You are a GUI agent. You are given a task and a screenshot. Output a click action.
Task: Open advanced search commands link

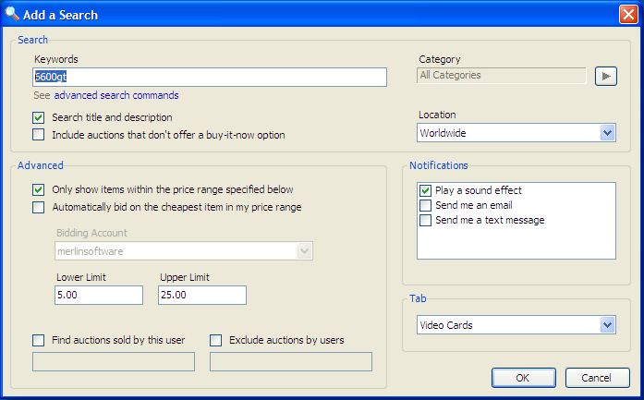116,95
